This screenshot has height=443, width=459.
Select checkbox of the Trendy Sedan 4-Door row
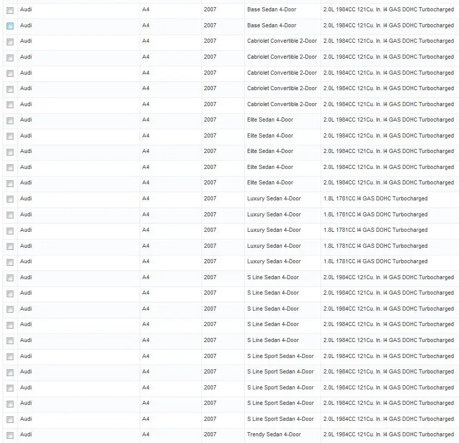tap(10, 435)
